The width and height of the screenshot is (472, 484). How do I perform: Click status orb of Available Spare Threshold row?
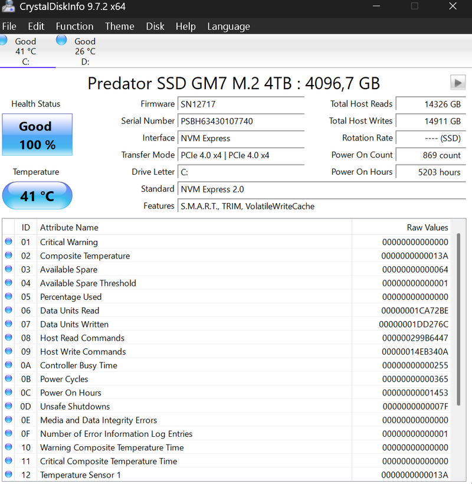[x=9, y=283]
